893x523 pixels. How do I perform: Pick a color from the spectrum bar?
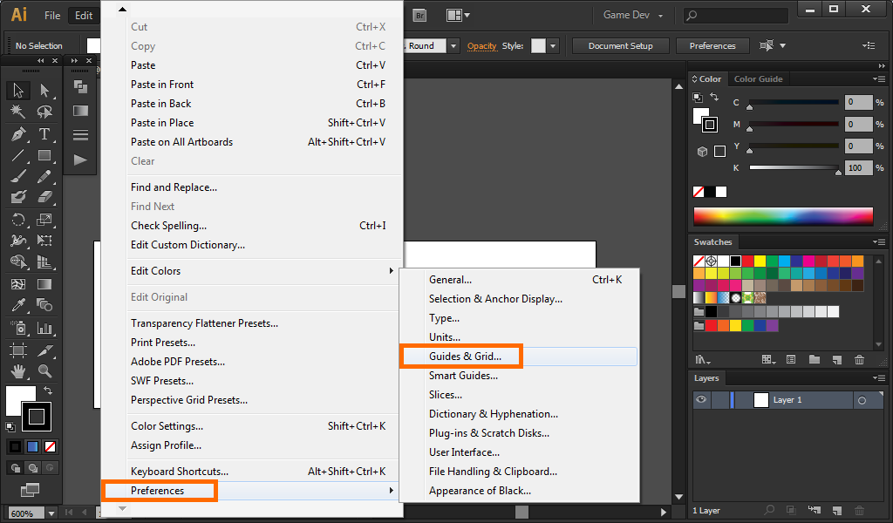coord(782,216)
